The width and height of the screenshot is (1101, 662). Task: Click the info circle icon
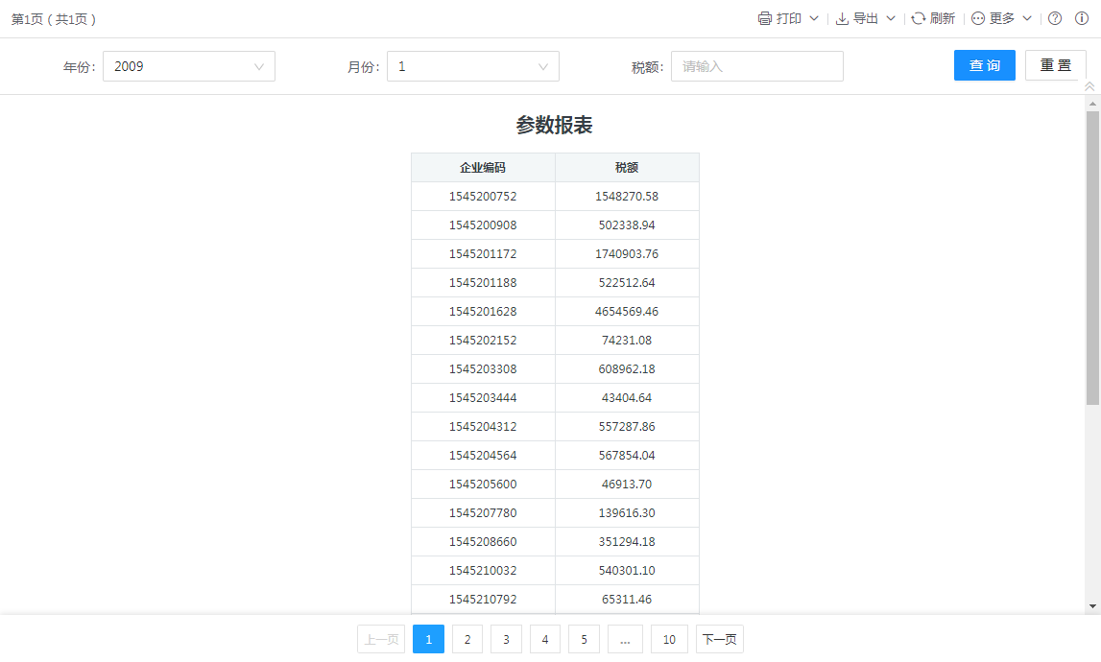(x=1082, y=18)
